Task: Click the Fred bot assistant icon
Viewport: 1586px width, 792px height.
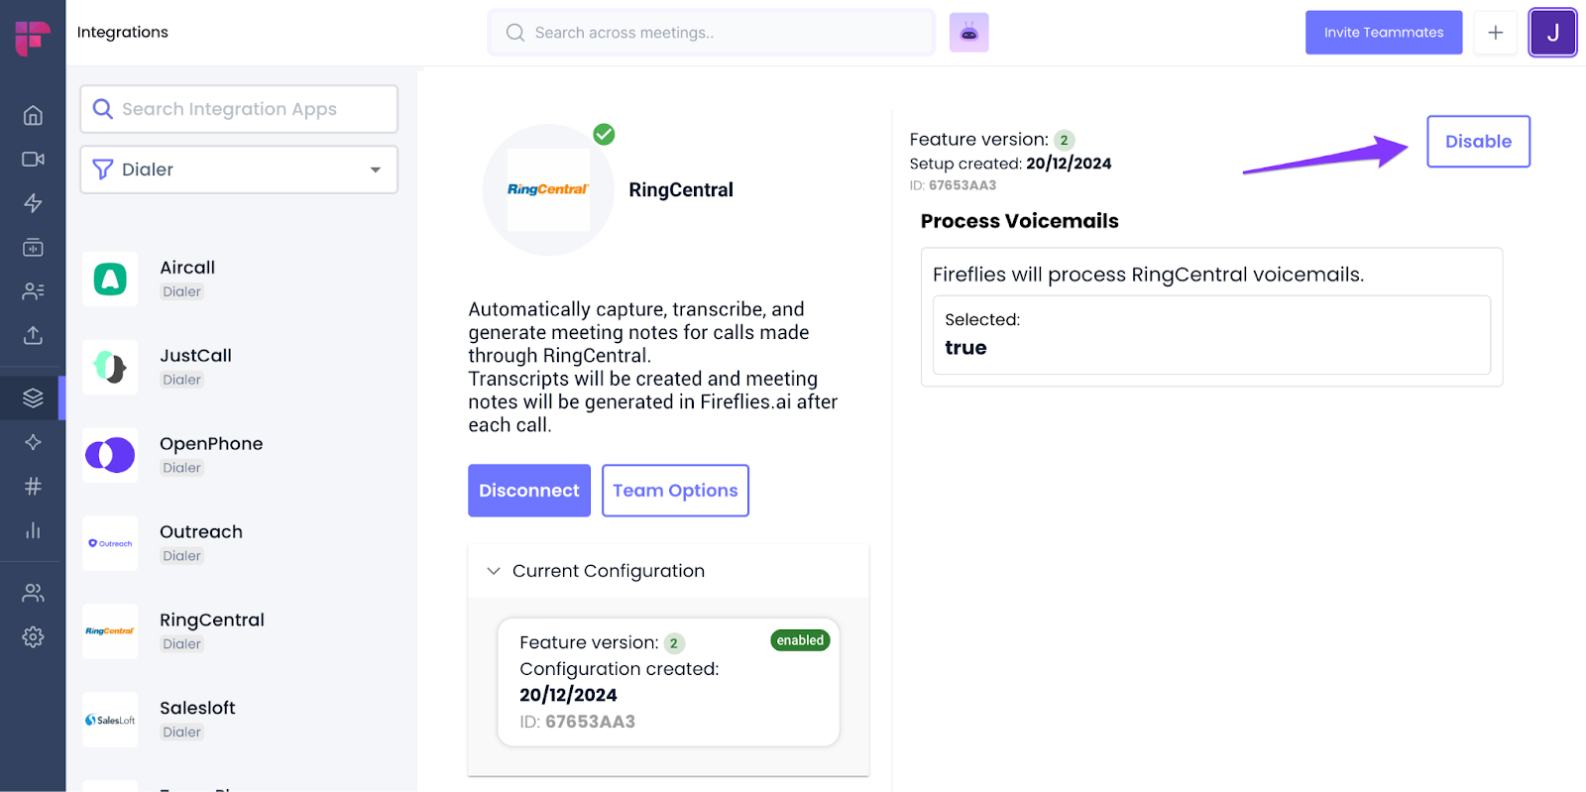Action: (968, 33)
